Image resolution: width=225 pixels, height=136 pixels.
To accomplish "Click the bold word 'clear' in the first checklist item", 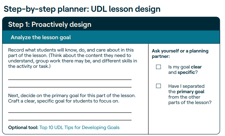I will coord(196,67).
